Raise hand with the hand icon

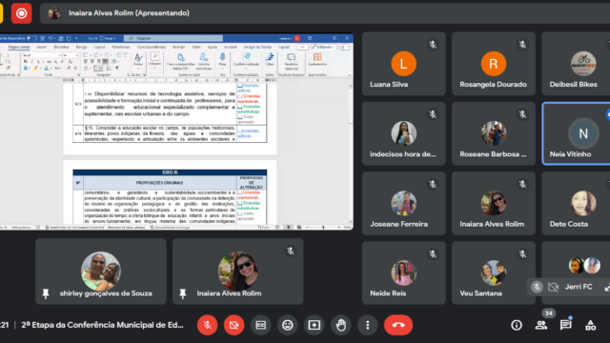tap(341, 325)
